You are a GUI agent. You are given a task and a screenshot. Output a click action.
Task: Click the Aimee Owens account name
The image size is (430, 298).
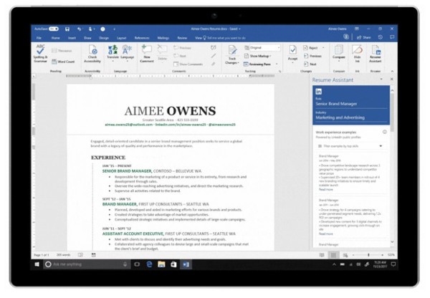click(338, 29)
